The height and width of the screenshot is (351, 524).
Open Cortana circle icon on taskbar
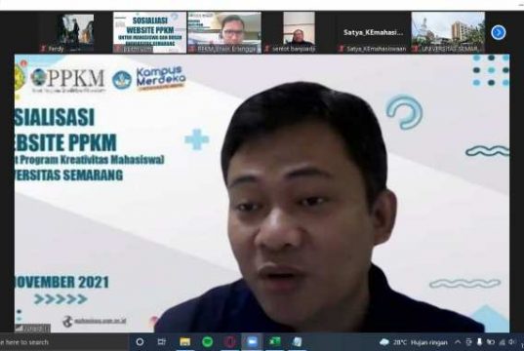pyautogui.click(x=140, y=342)
